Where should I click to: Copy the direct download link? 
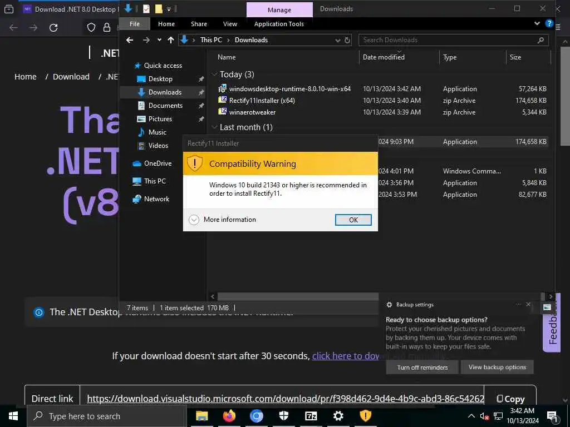(510, 399)
